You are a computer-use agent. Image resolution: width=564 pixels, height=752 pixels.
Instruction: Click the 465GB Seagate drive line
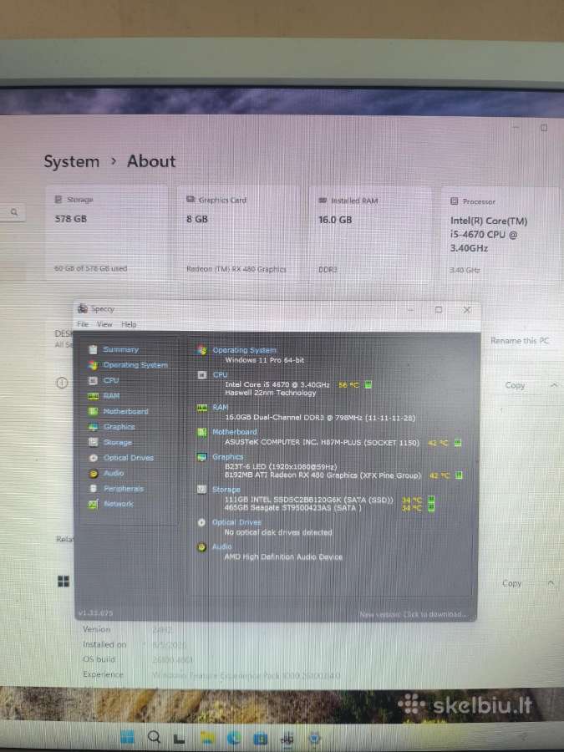pos(293,508)
